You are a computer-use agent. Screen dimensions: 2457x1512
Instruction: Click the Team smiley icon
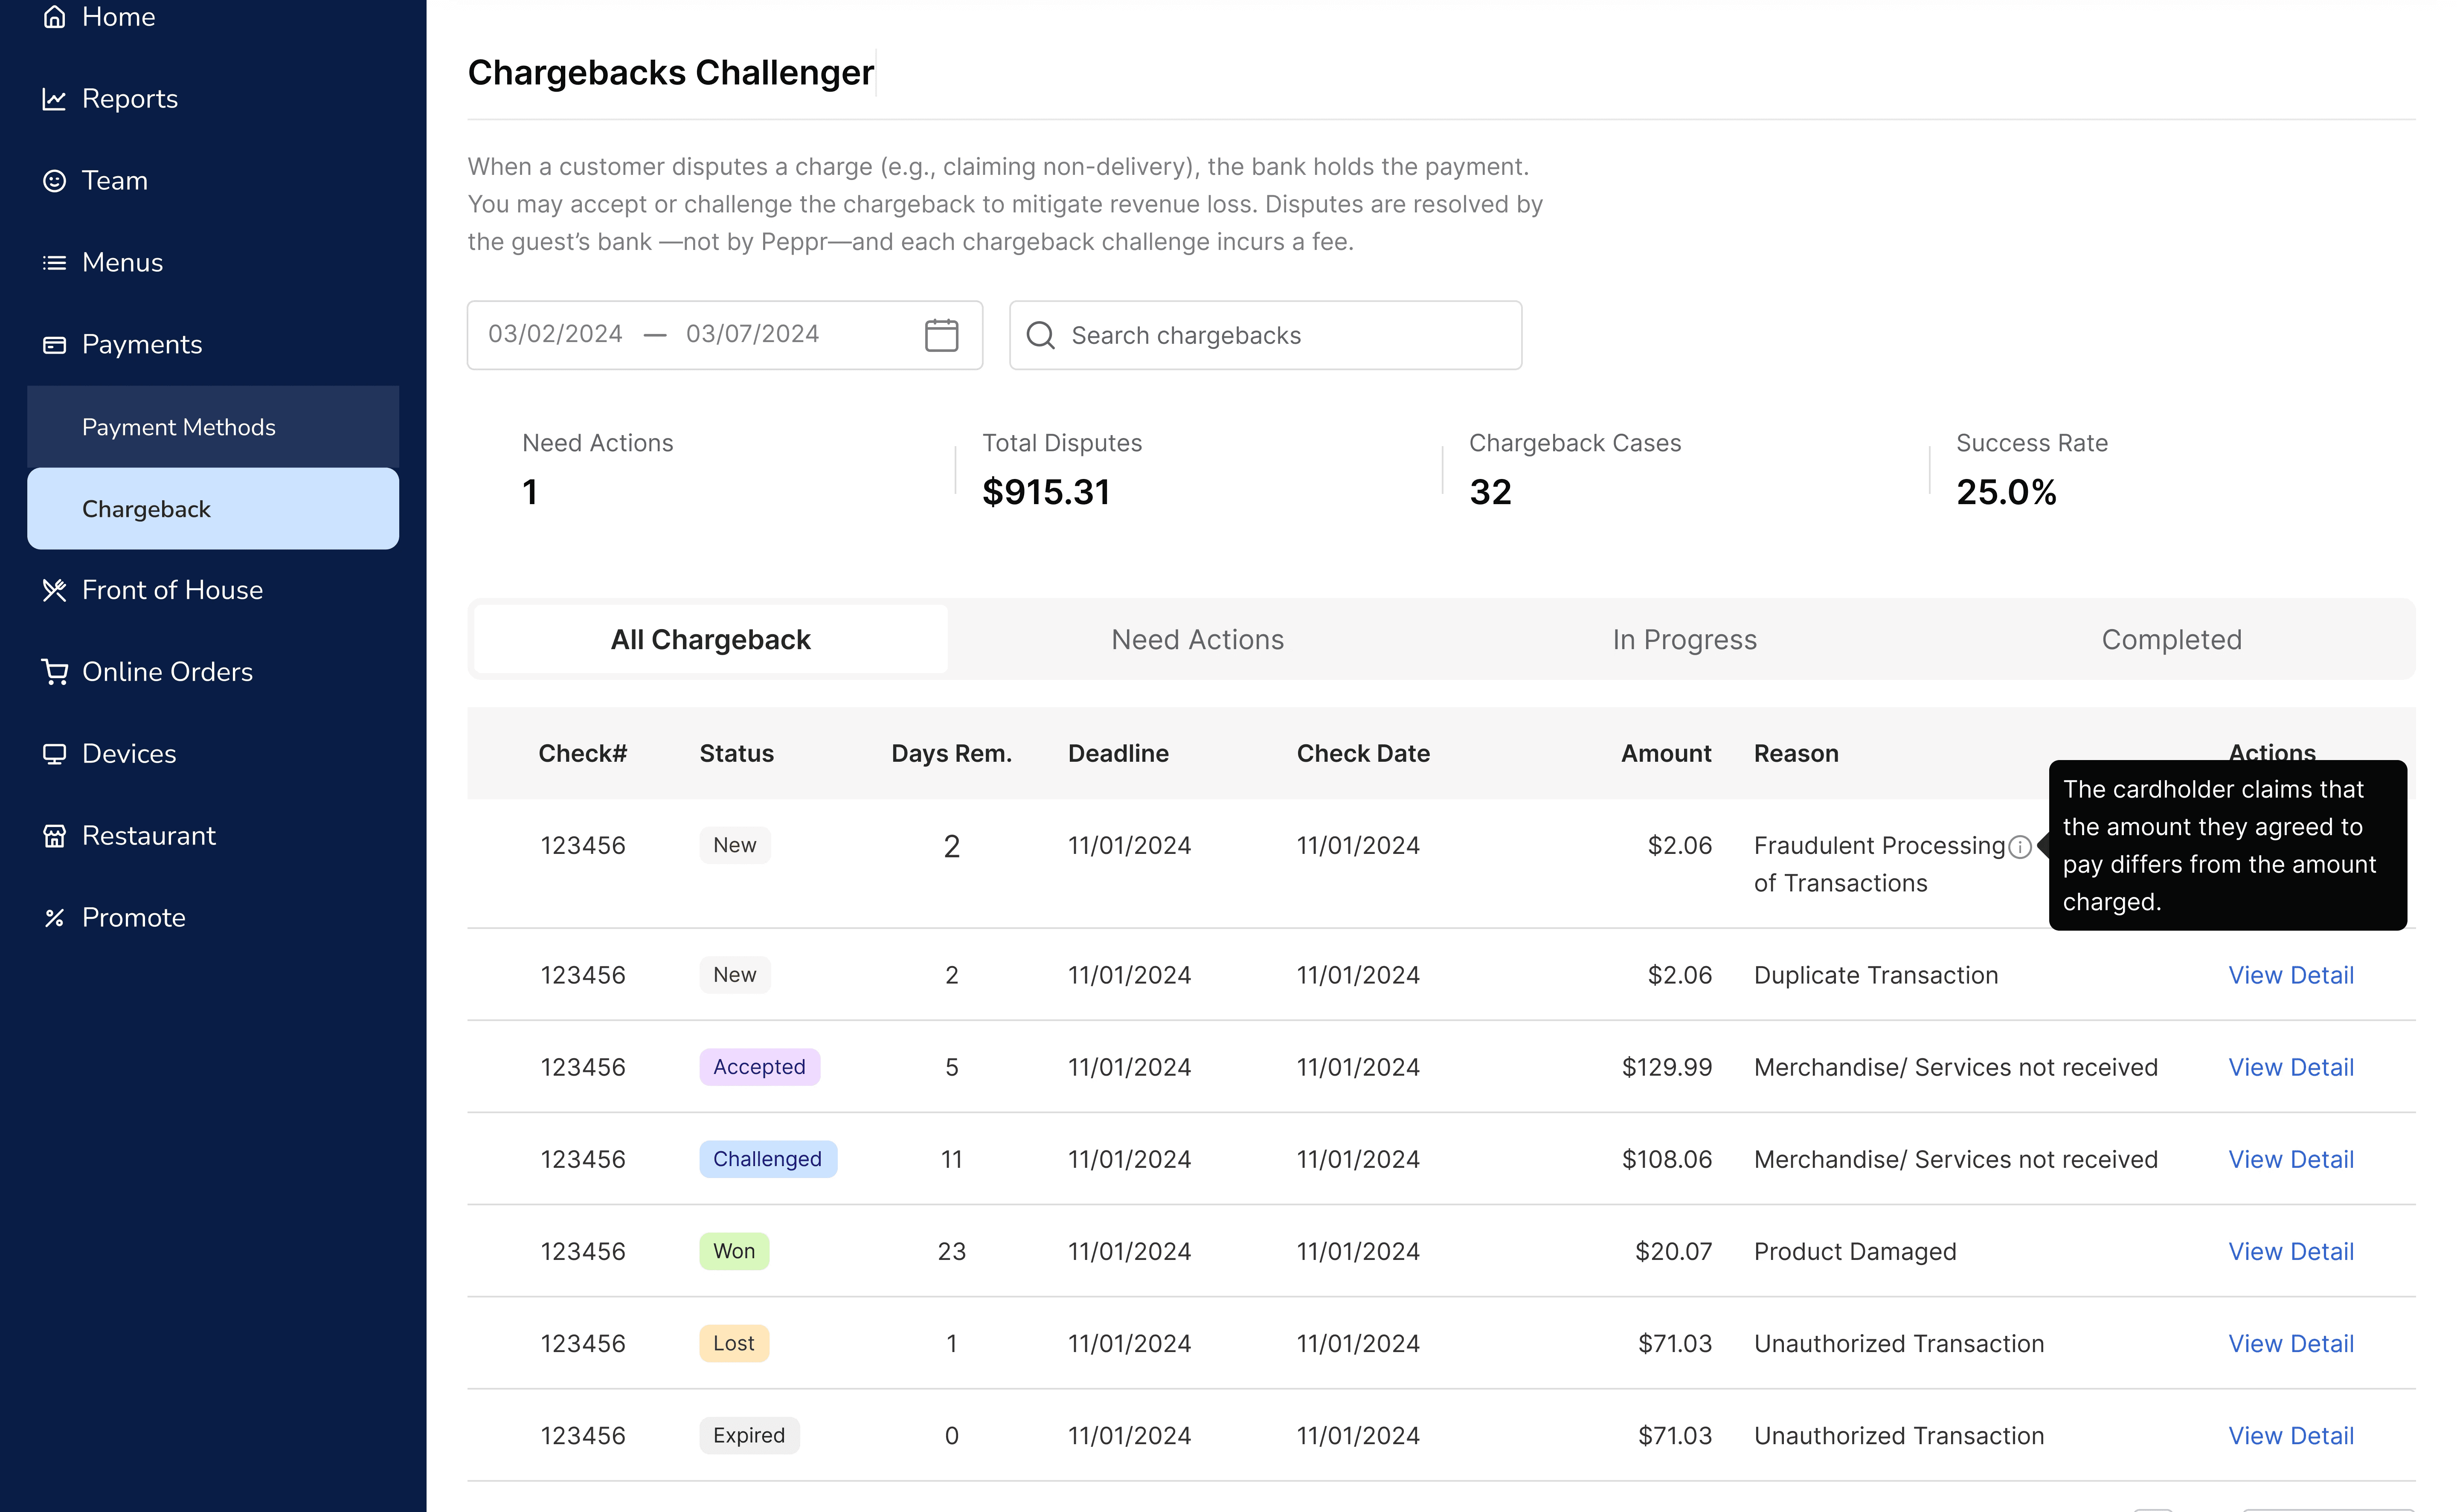point(54,181)
